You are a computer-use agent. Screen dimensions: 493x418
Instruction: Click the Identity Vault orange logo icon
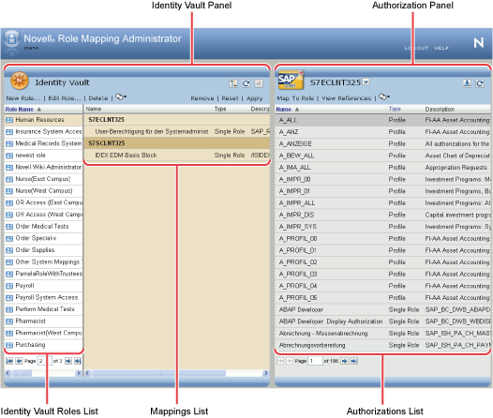click(x=20, y=81)
